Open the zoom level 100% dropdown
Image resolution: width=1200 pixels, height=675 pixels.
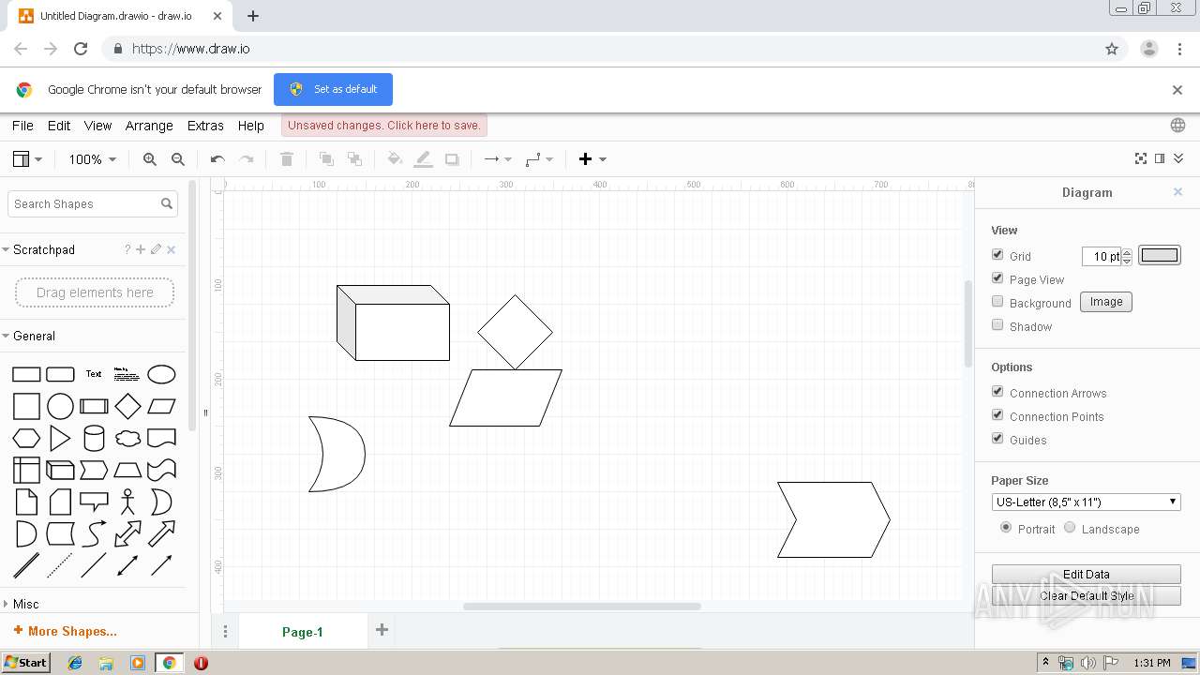(92, 159)
